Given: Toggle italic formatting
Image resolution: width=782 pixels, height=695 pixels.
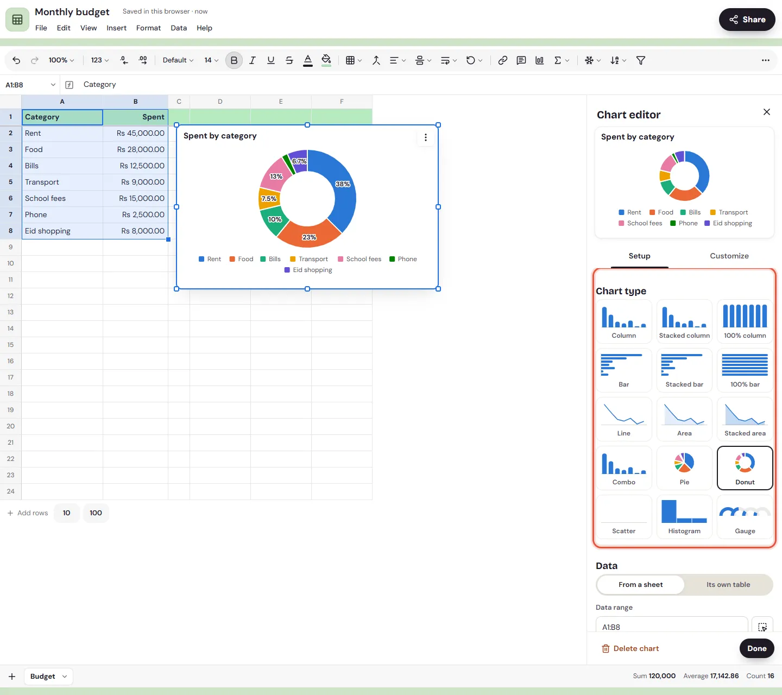Looking at the screenshot, I should coord(253,60).
